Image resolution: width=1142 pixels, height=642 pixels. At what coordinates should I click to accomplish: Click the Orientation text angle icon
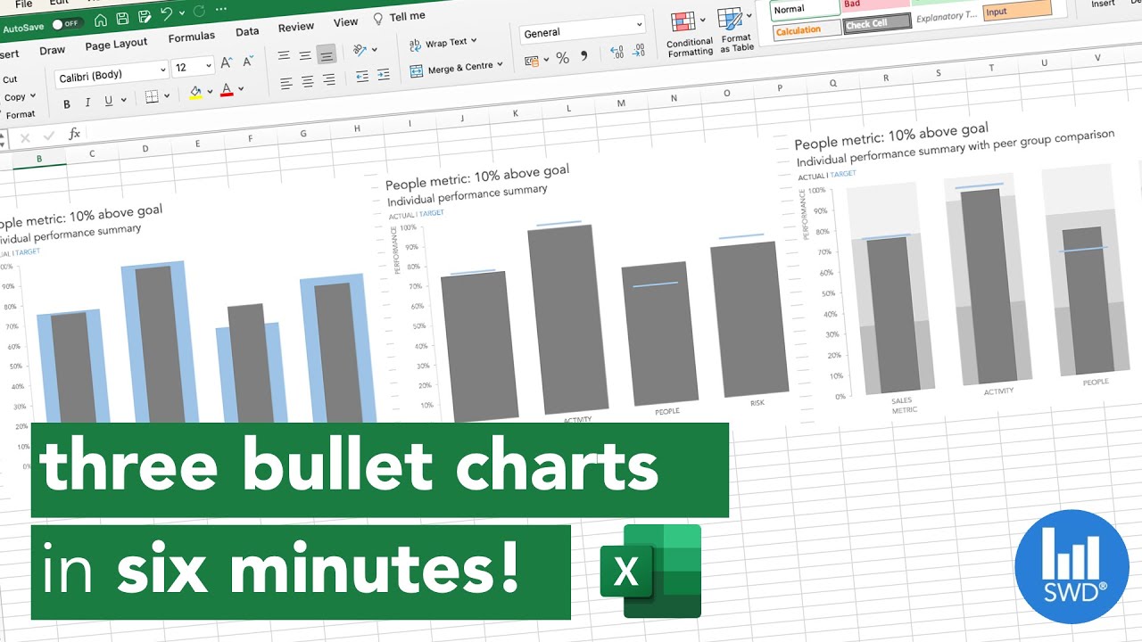[x=360, y=51]
